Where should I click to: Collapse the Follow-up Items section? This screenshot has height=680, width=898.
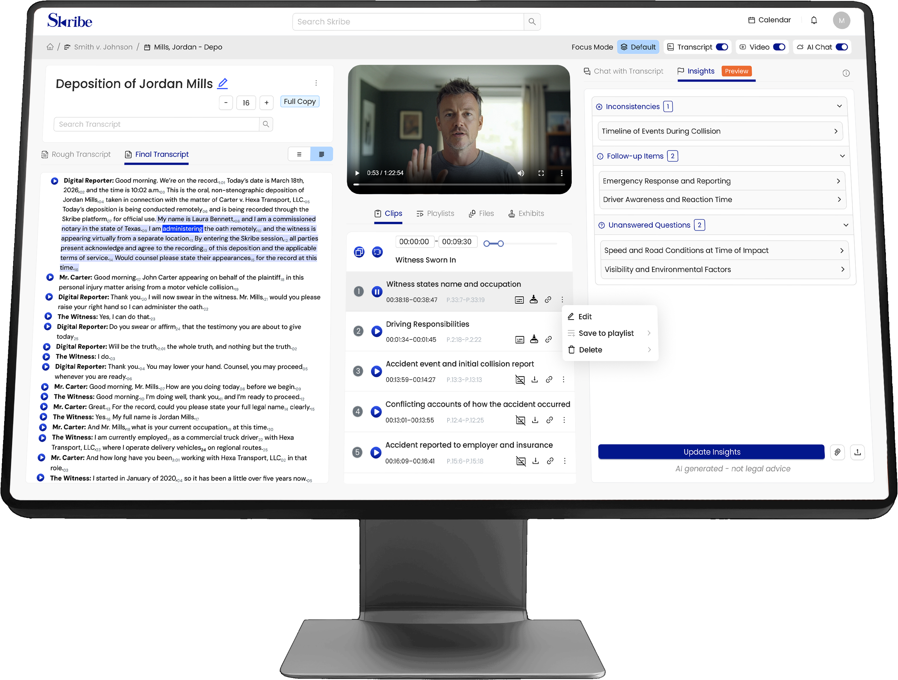click(x=842, y=156)
